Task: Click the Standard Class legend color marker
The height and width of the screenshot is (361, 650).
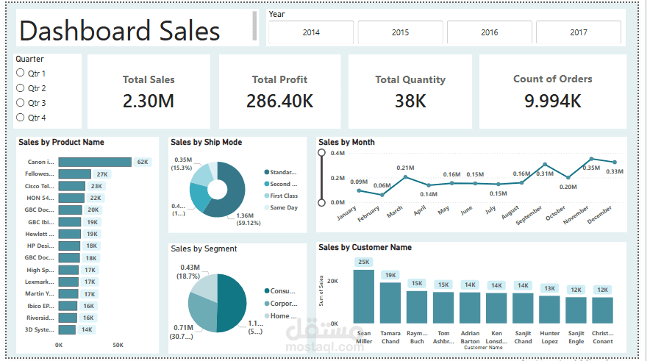Action: pyautogui.click(x=267, y=172)
